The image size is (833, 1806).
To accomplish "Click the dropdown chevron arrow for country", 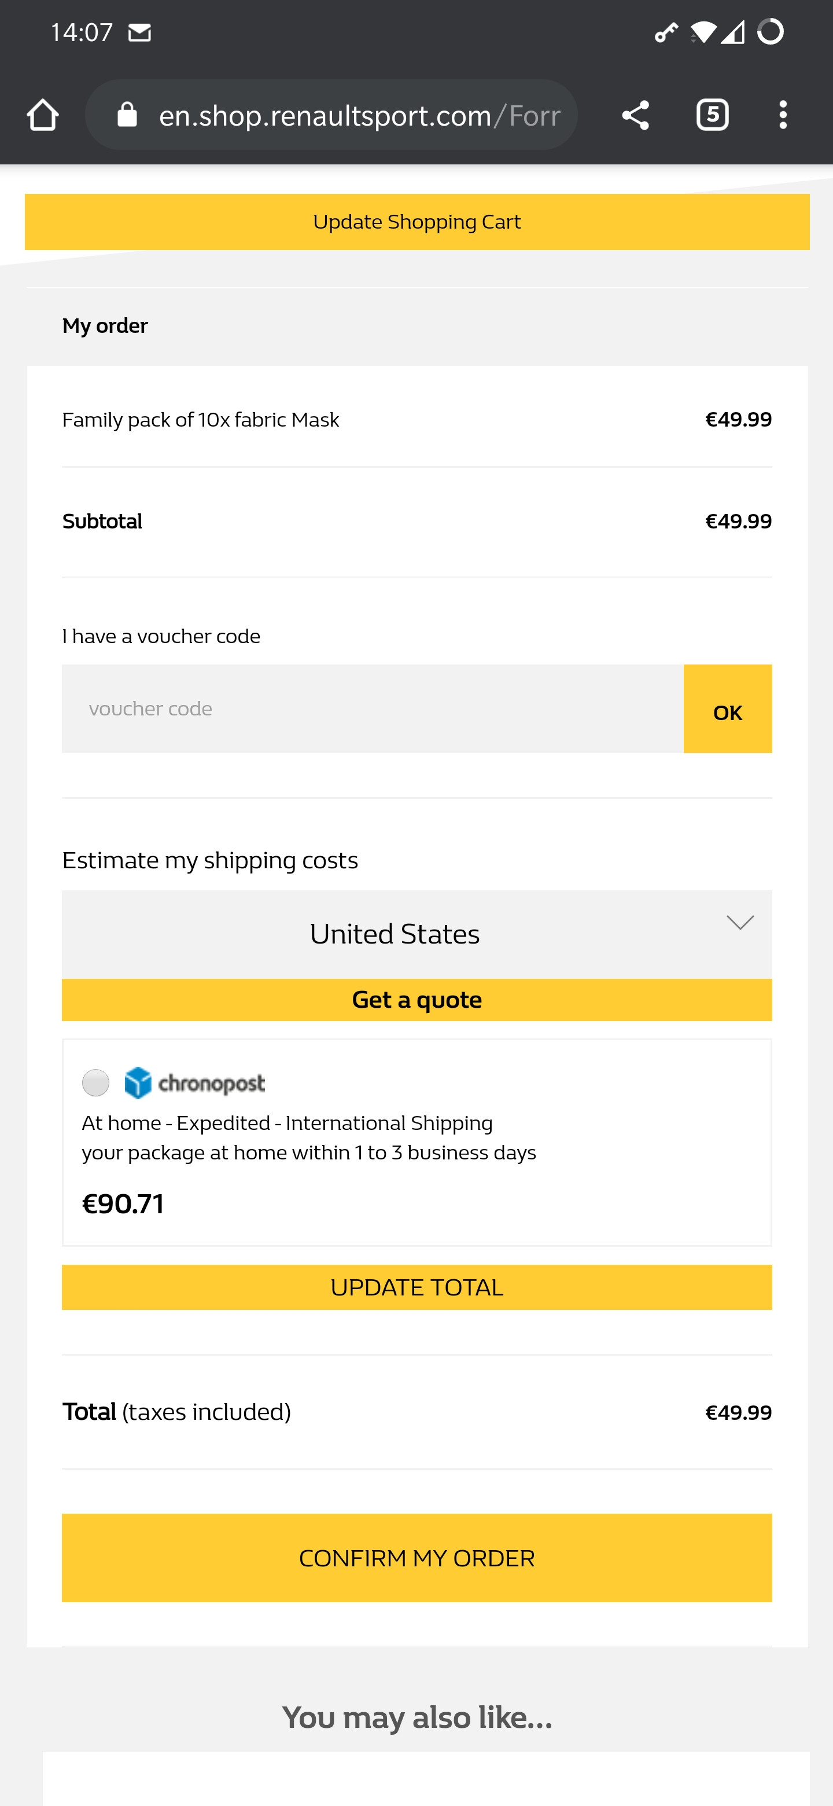I will point(740,923).
